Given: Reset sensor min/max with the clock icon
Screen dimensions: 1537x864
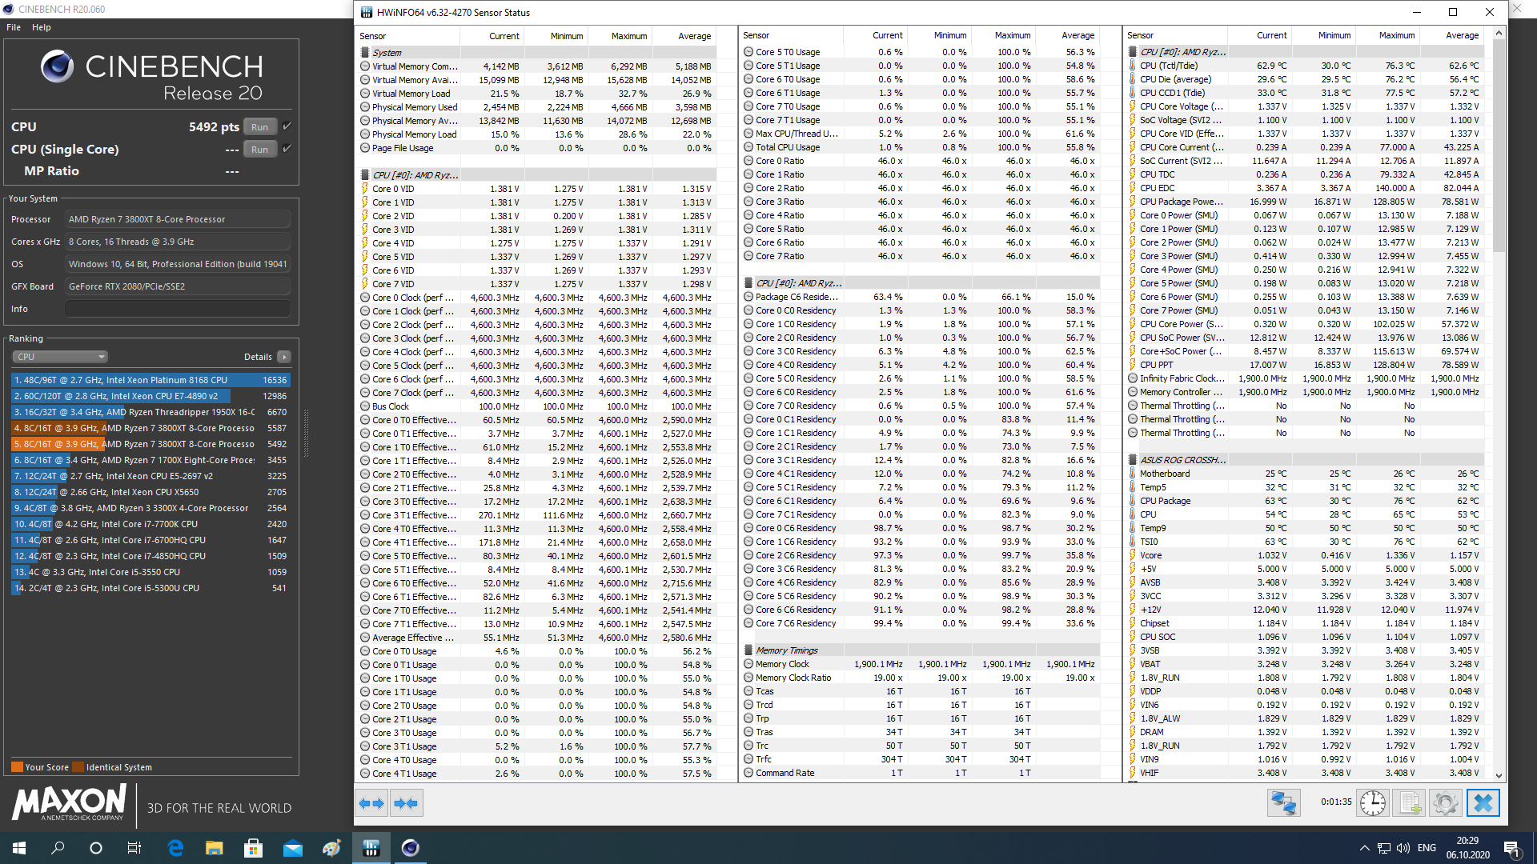Looking at the screenshot, I should 1372,802.
